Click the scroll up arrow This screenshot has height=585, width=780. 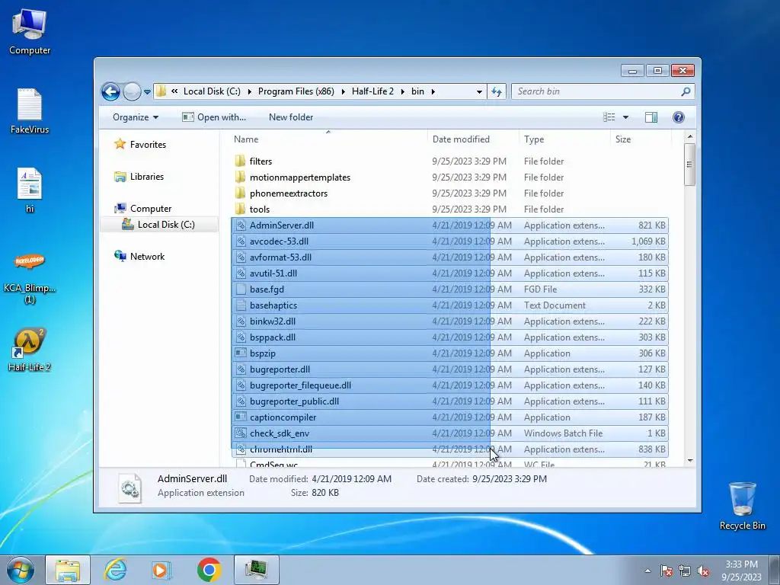click(689, 136)
